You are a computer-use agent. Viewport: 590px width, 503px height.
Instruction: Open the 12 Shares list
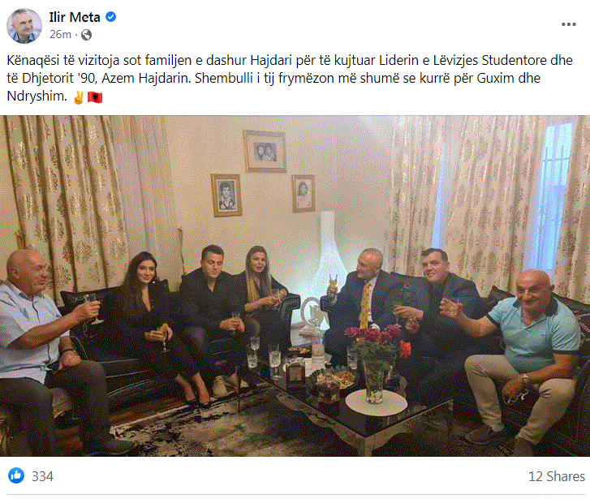[557, 476]
